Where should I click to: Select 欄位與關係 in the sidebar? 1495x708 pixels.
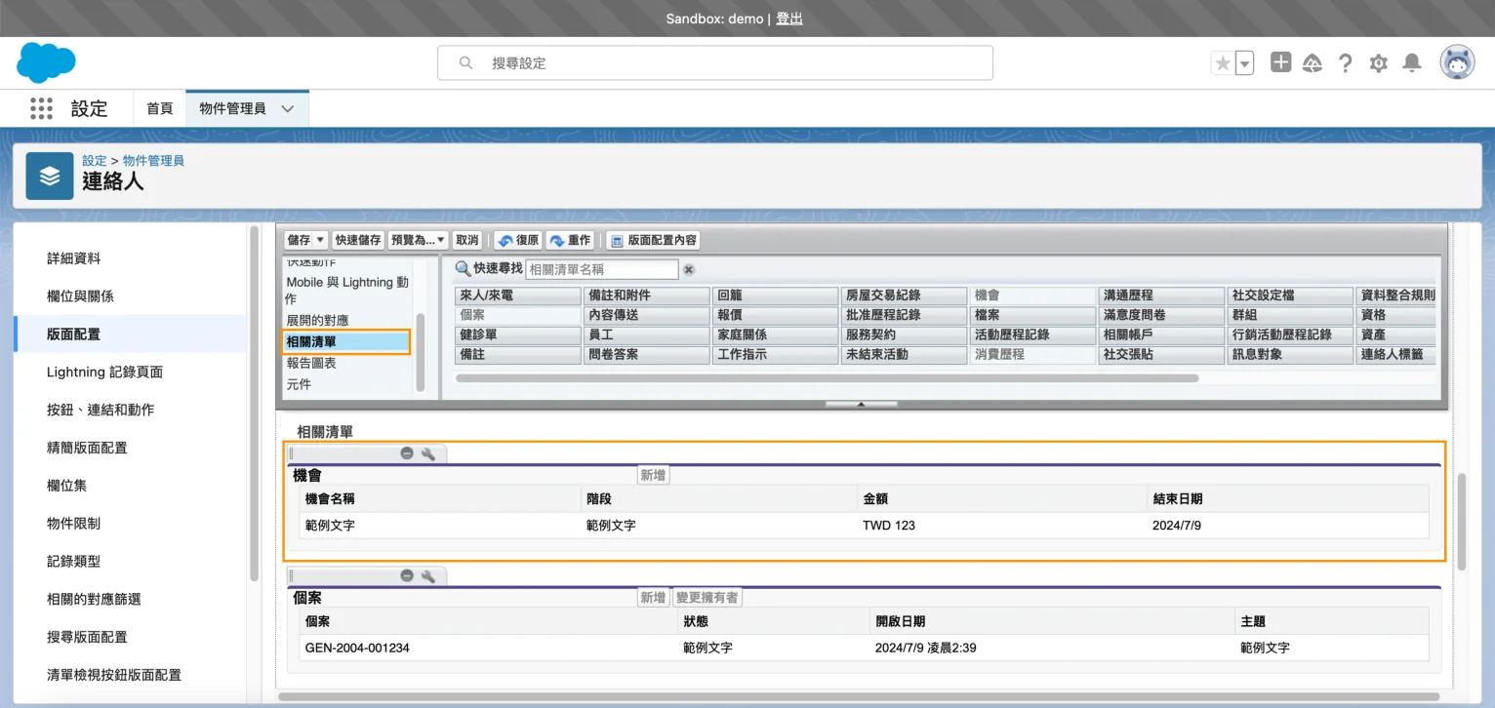[80, 296]
